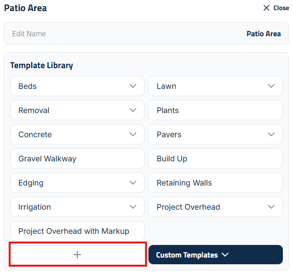
Task: Click the Beds template label
Action: [27, 86]
